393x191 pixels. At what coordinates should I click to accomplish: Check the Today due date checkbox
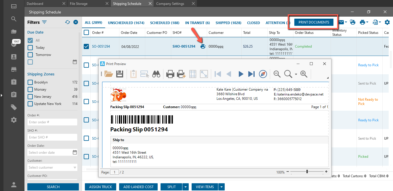(x=30, y=48)
